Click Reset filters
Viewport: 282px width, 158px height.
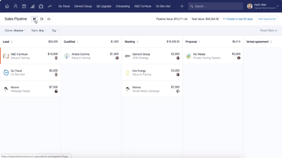[x=268, y=30]
